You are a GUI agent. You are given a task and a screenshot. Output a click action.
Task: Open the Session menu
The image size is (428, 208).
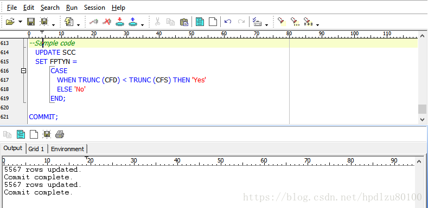94,8
